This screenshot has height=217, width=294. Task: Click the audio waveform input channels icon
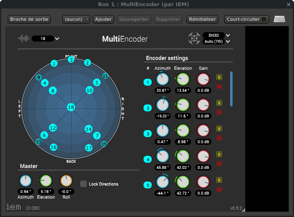(x=24, y=38)
